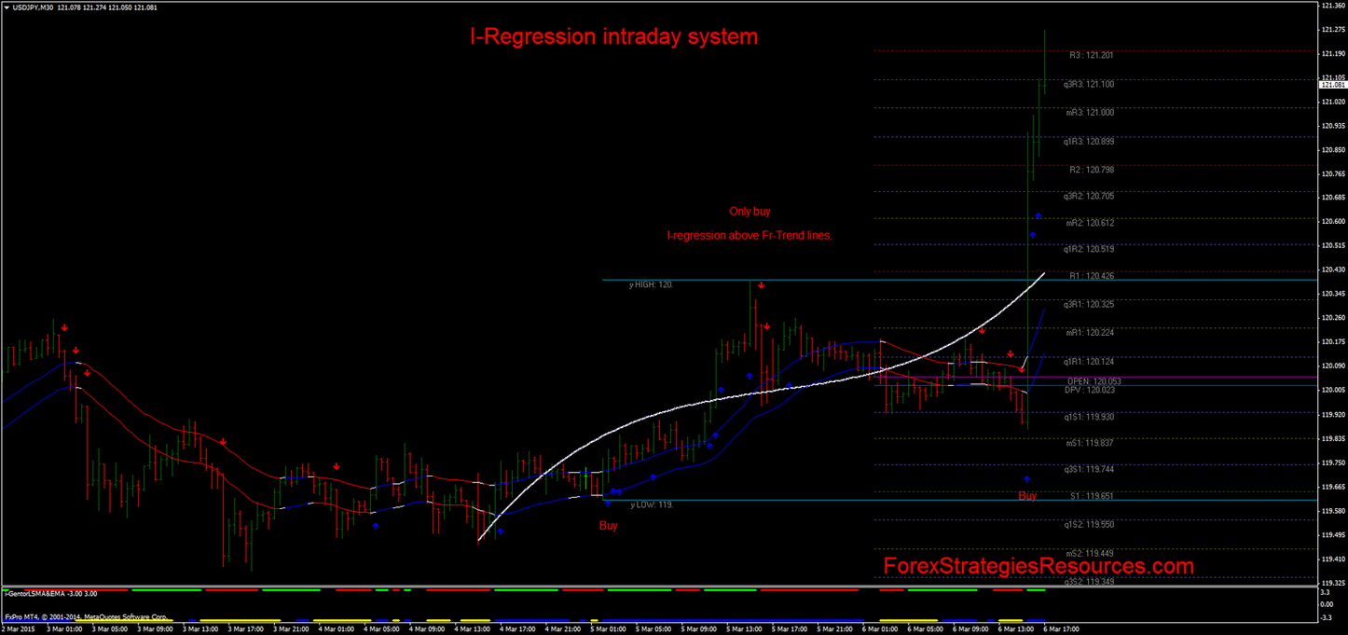Click the OPEN: 120.053 line label
This screenshot has width=1348, height=635.
[1094, 381]
